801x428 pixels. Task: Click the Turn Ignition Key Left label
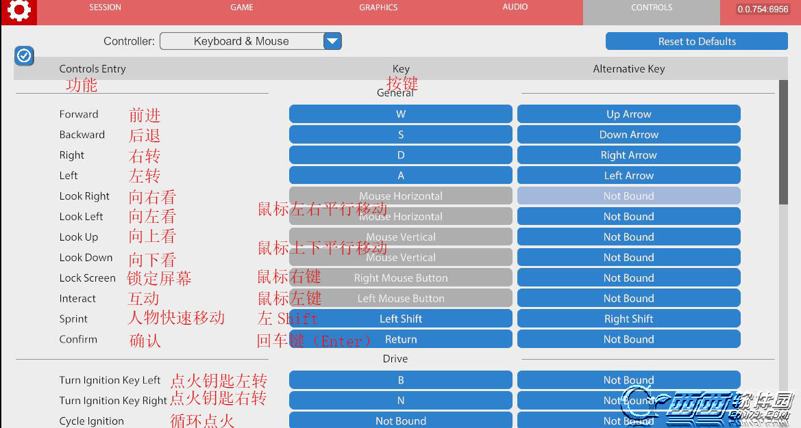pyautogui.click(x=110, y=380)
